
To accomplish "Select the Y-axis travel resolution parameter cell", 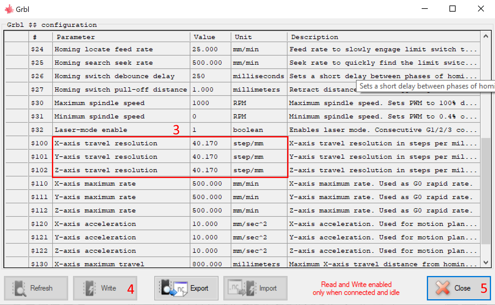I will (121, 157).
